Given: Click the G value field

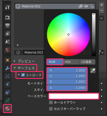Looking at the screenshot, I should click(67, 76).
